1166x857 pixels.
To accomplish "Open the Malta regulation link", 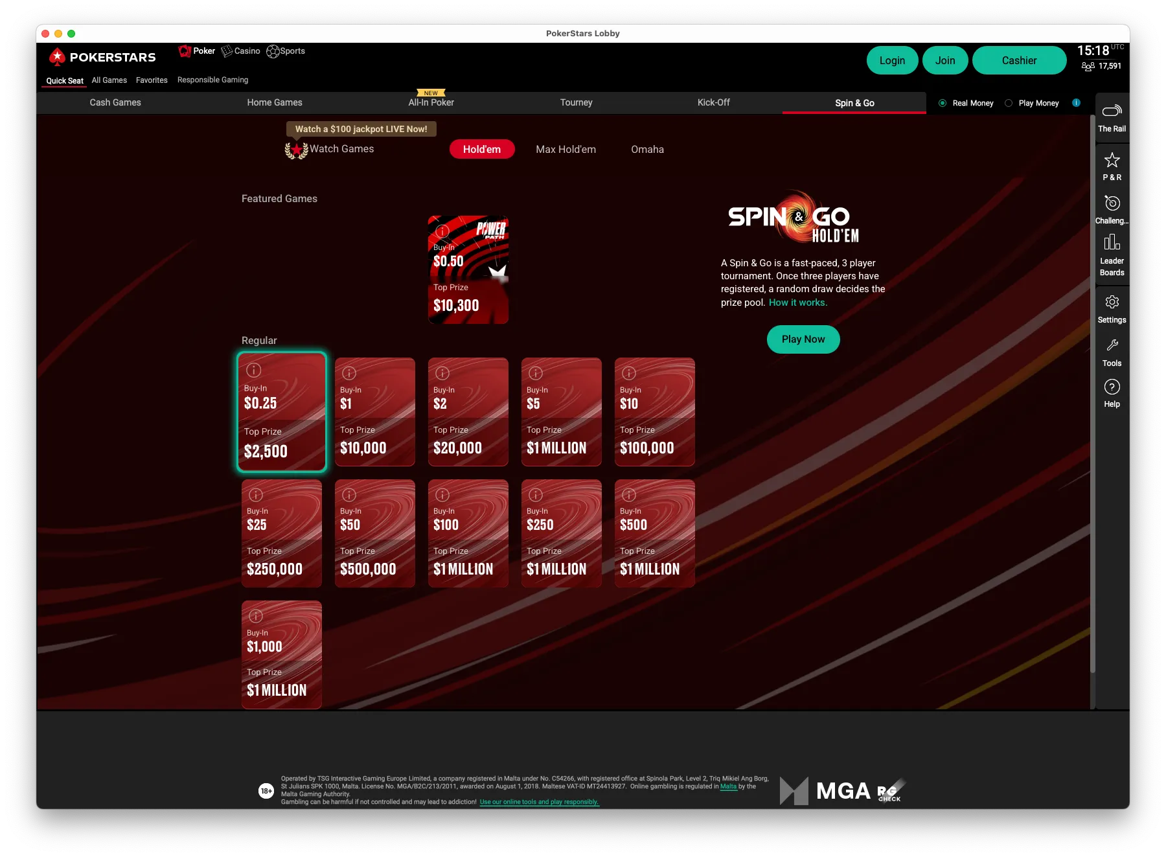I will pos(729,786).
